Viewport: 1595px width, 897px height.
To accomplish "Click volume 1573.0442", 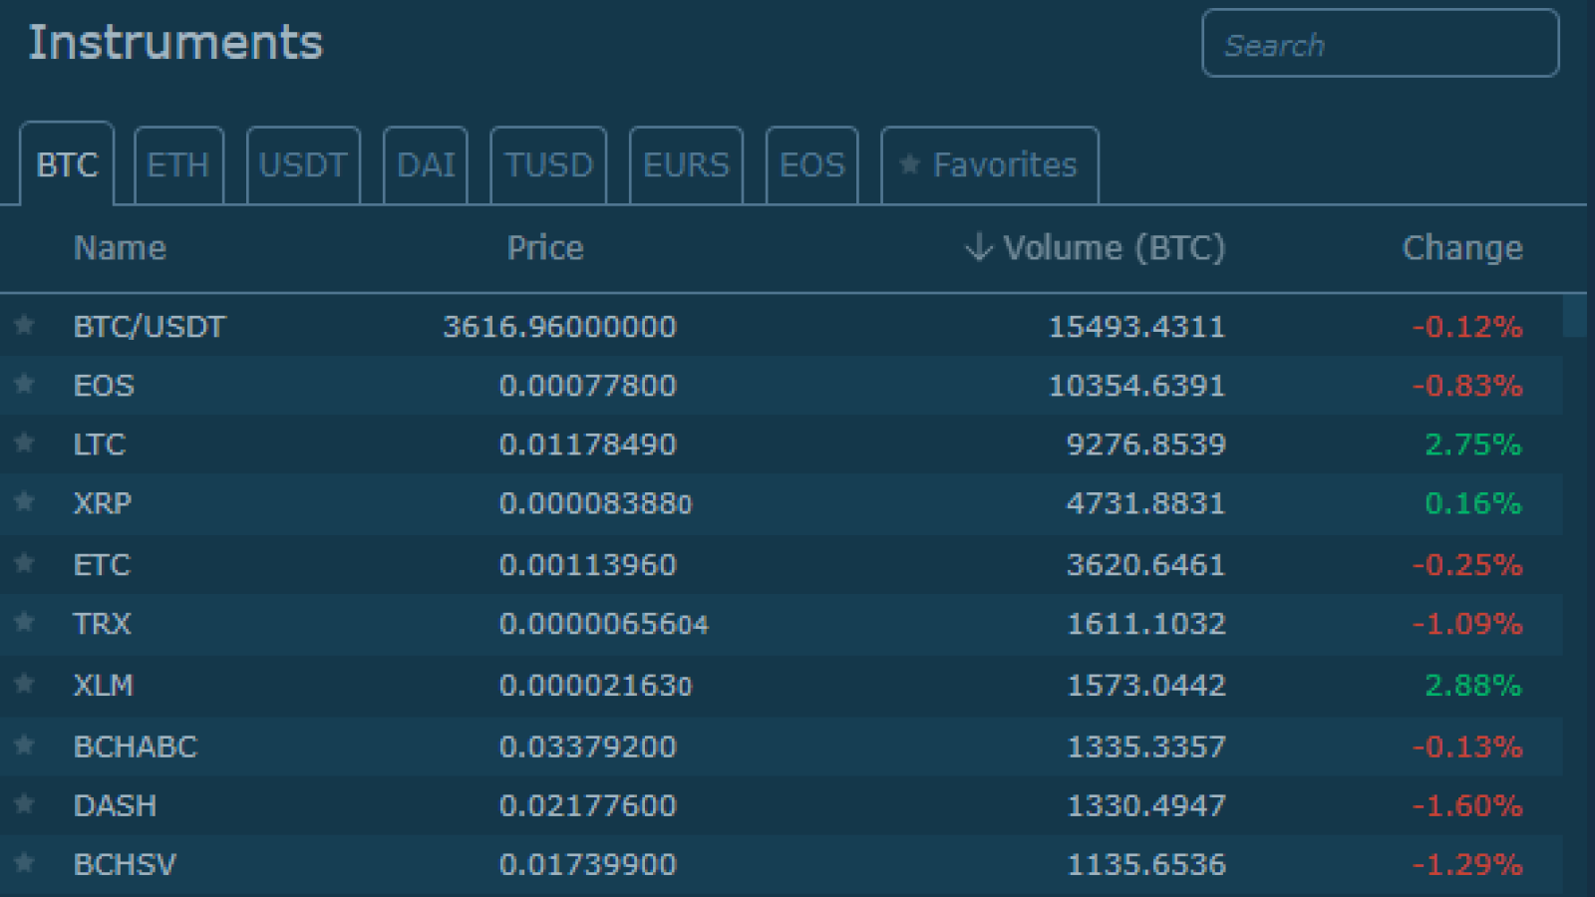I will (x=1146, y=686).
